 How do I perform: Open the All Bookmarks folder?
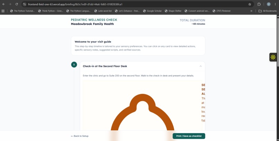point(268,11)
